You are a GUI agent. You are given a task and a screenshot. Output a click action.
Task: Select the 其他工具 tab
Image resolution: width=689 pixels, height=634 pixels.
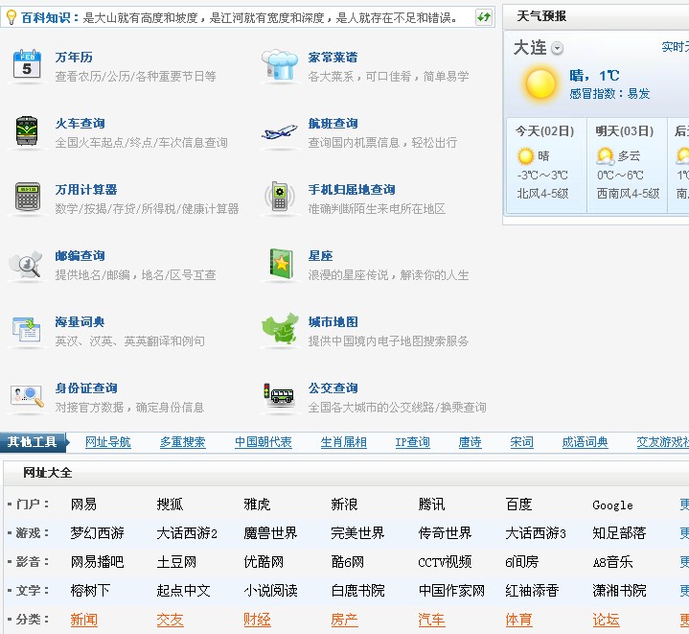33,442
